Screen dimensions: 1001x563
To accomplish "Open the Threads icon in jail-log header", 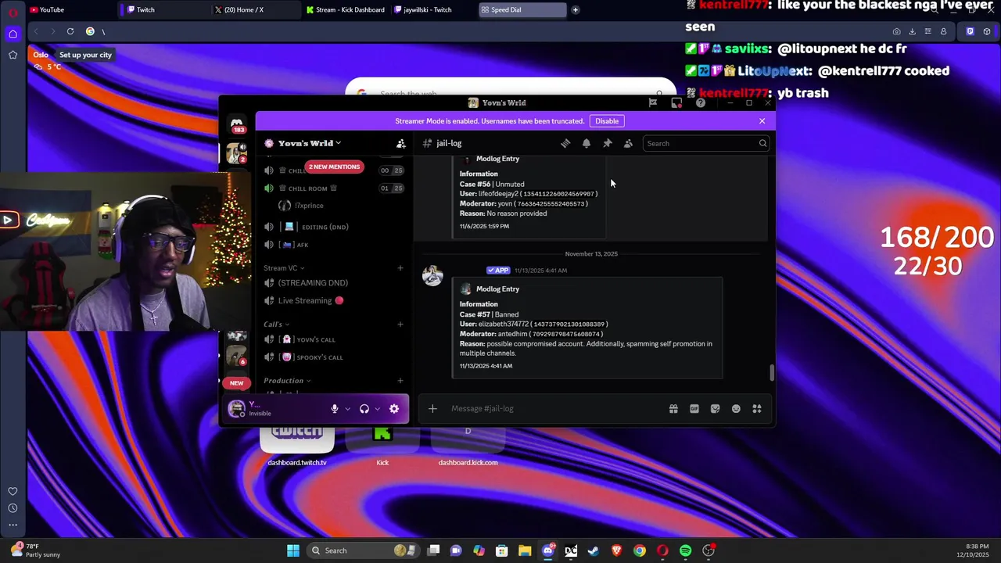I will [565, 143].
